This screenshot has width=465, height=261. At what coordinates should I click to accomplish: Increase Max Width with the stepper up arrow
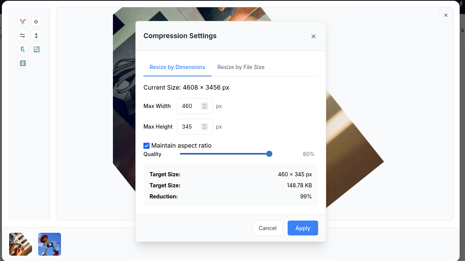tap(204, 104)
